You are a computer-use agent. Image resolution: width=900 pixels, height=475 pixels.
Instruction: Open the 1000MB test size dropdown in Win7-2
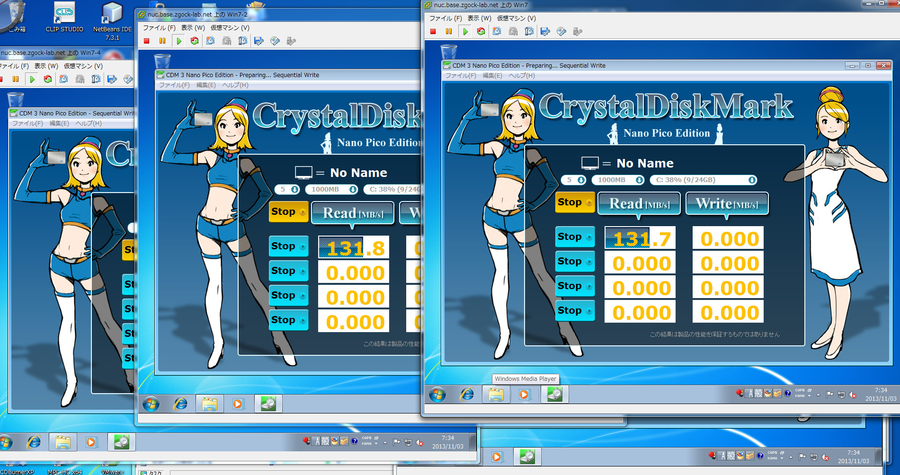coord(332,189)
